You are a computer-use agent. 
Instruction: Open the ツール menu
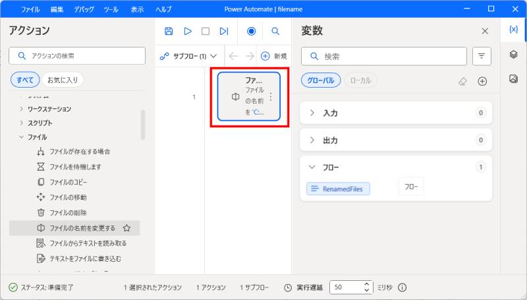[111, 9]
